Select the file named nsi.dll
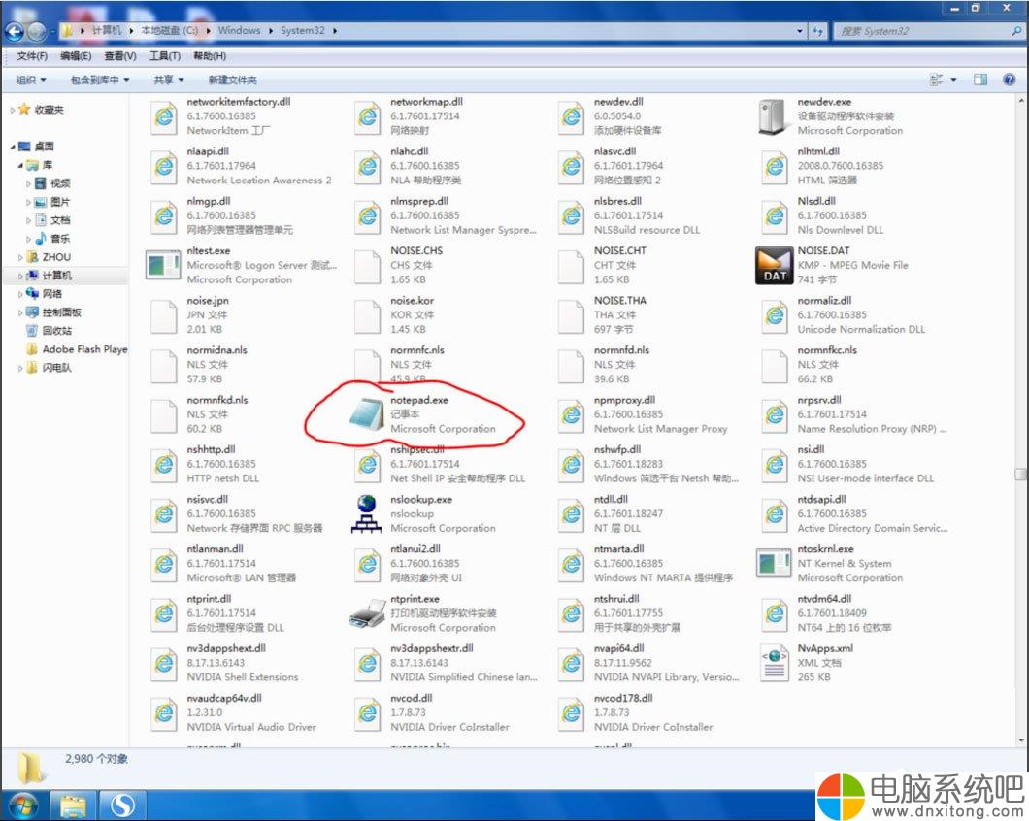 (x=811, y=449)
